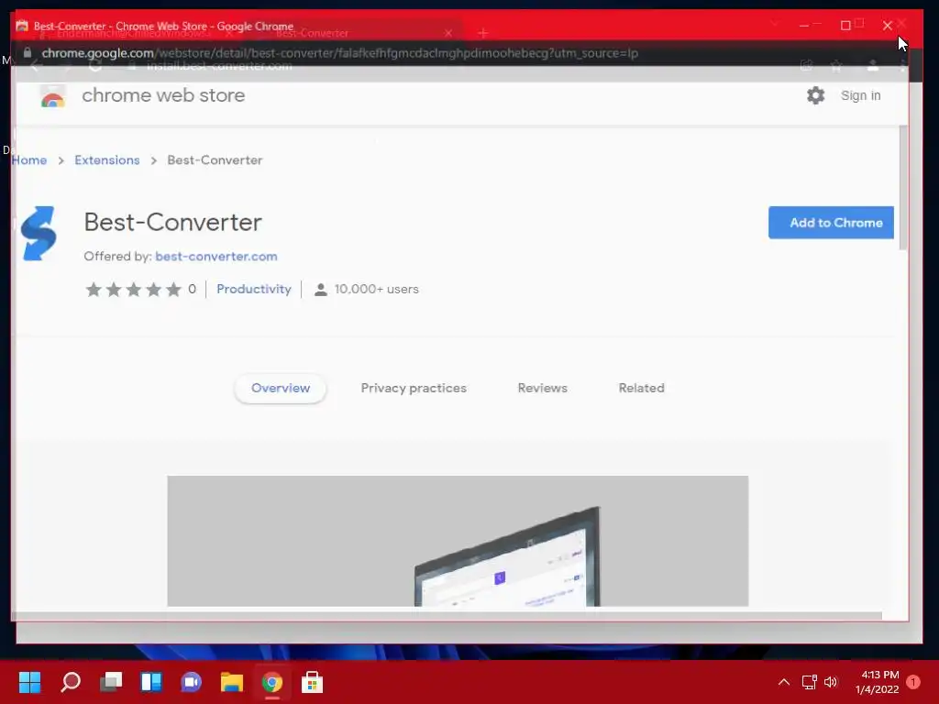Open File Explorer from taskbar
Image resolution: width=939 pixels, height=704 pixels.
click(231, 682)
